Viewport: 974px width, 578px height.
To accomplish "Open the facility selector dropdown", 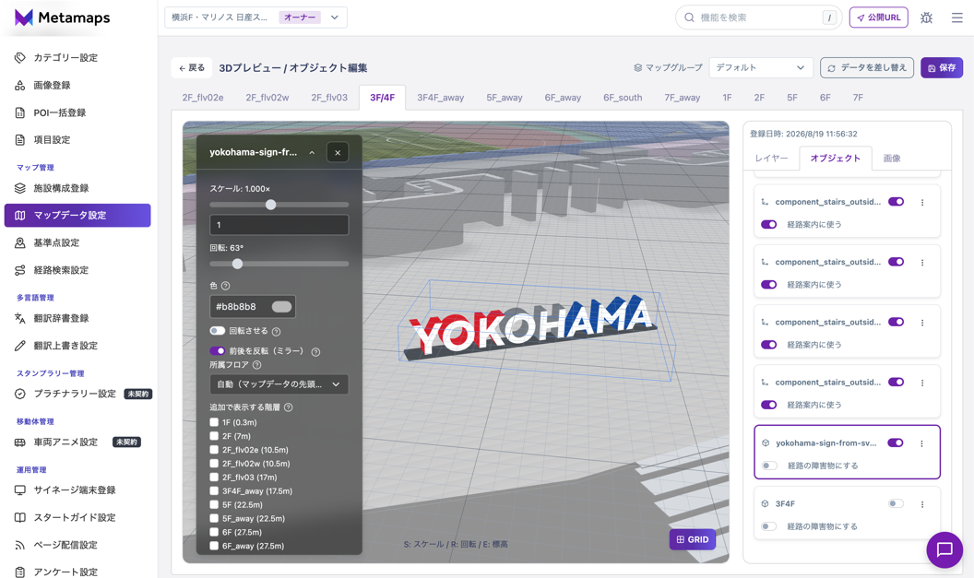I will pos(255,18).
